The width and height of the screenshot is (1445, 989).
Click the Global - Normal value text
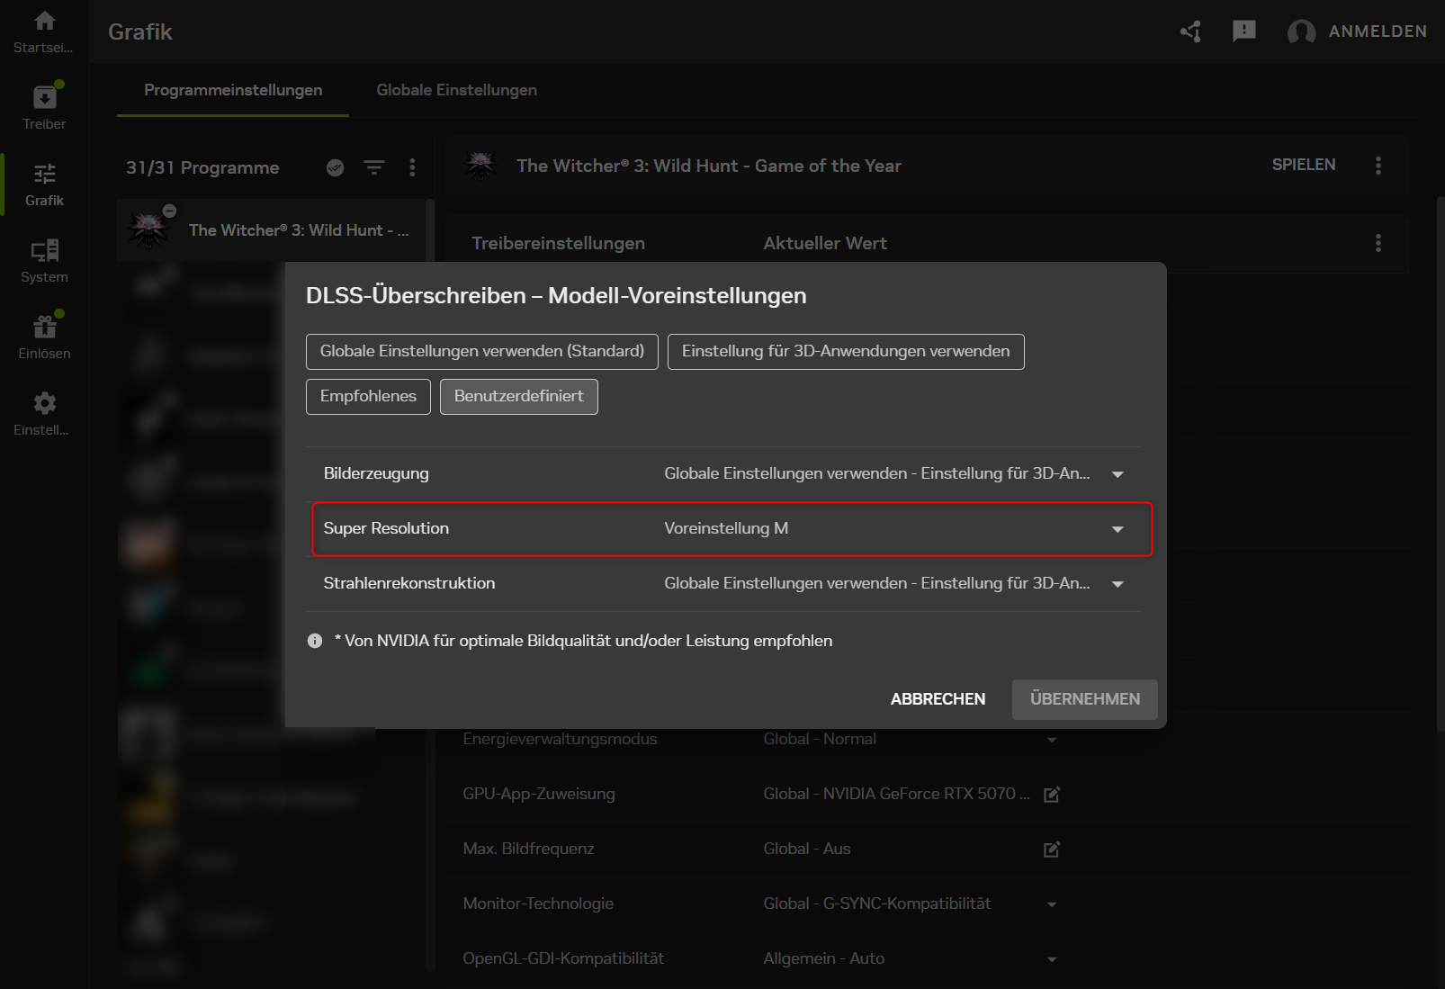[x=820, y=739]
